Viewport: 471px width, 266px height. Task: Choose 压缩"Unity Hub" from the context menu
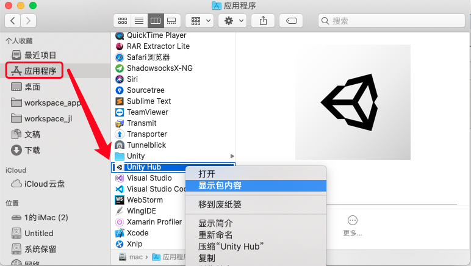point(256,246)
